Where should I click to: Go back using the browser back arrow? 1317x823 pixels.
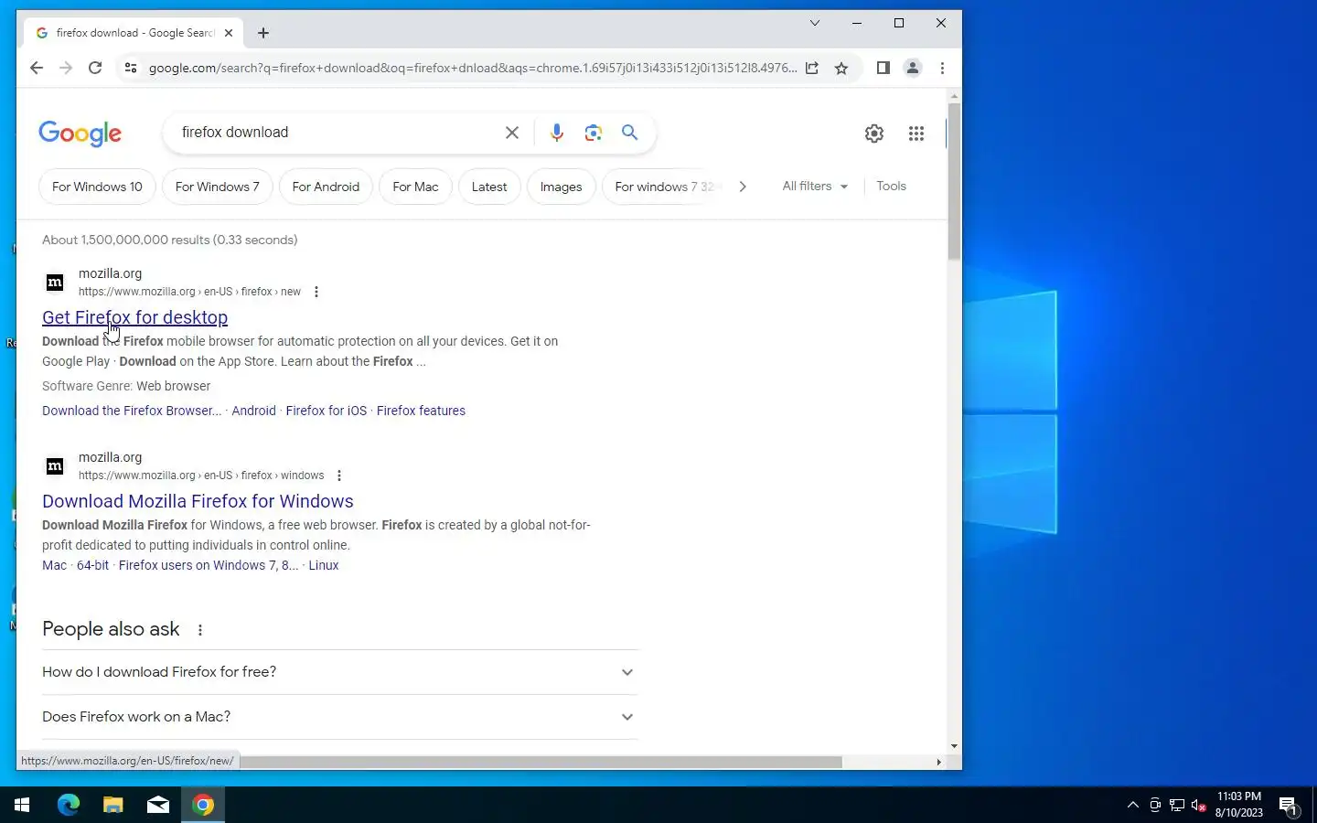point(37,68)
